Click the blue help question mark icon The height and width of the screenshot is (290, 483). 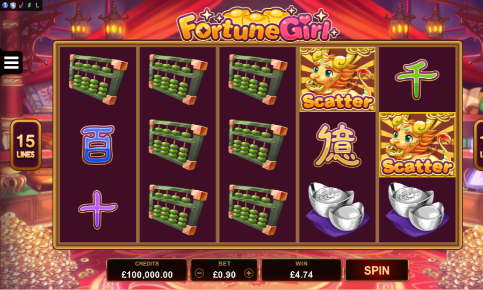pyautogui.click(x=5, y=5)
